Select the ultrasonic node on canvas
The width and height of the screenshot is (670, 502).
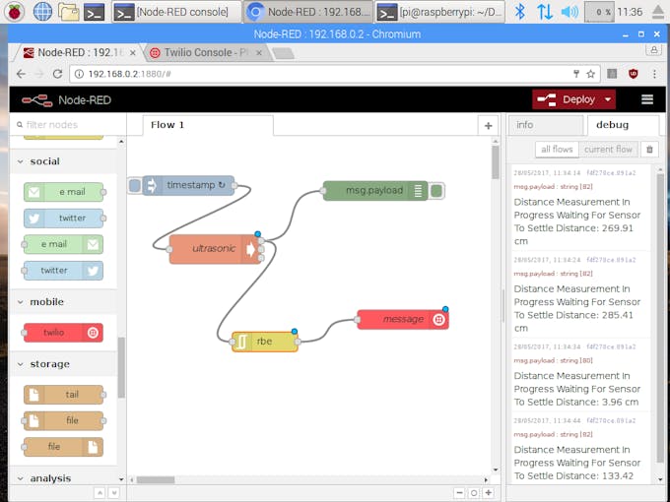click(215, 249)
